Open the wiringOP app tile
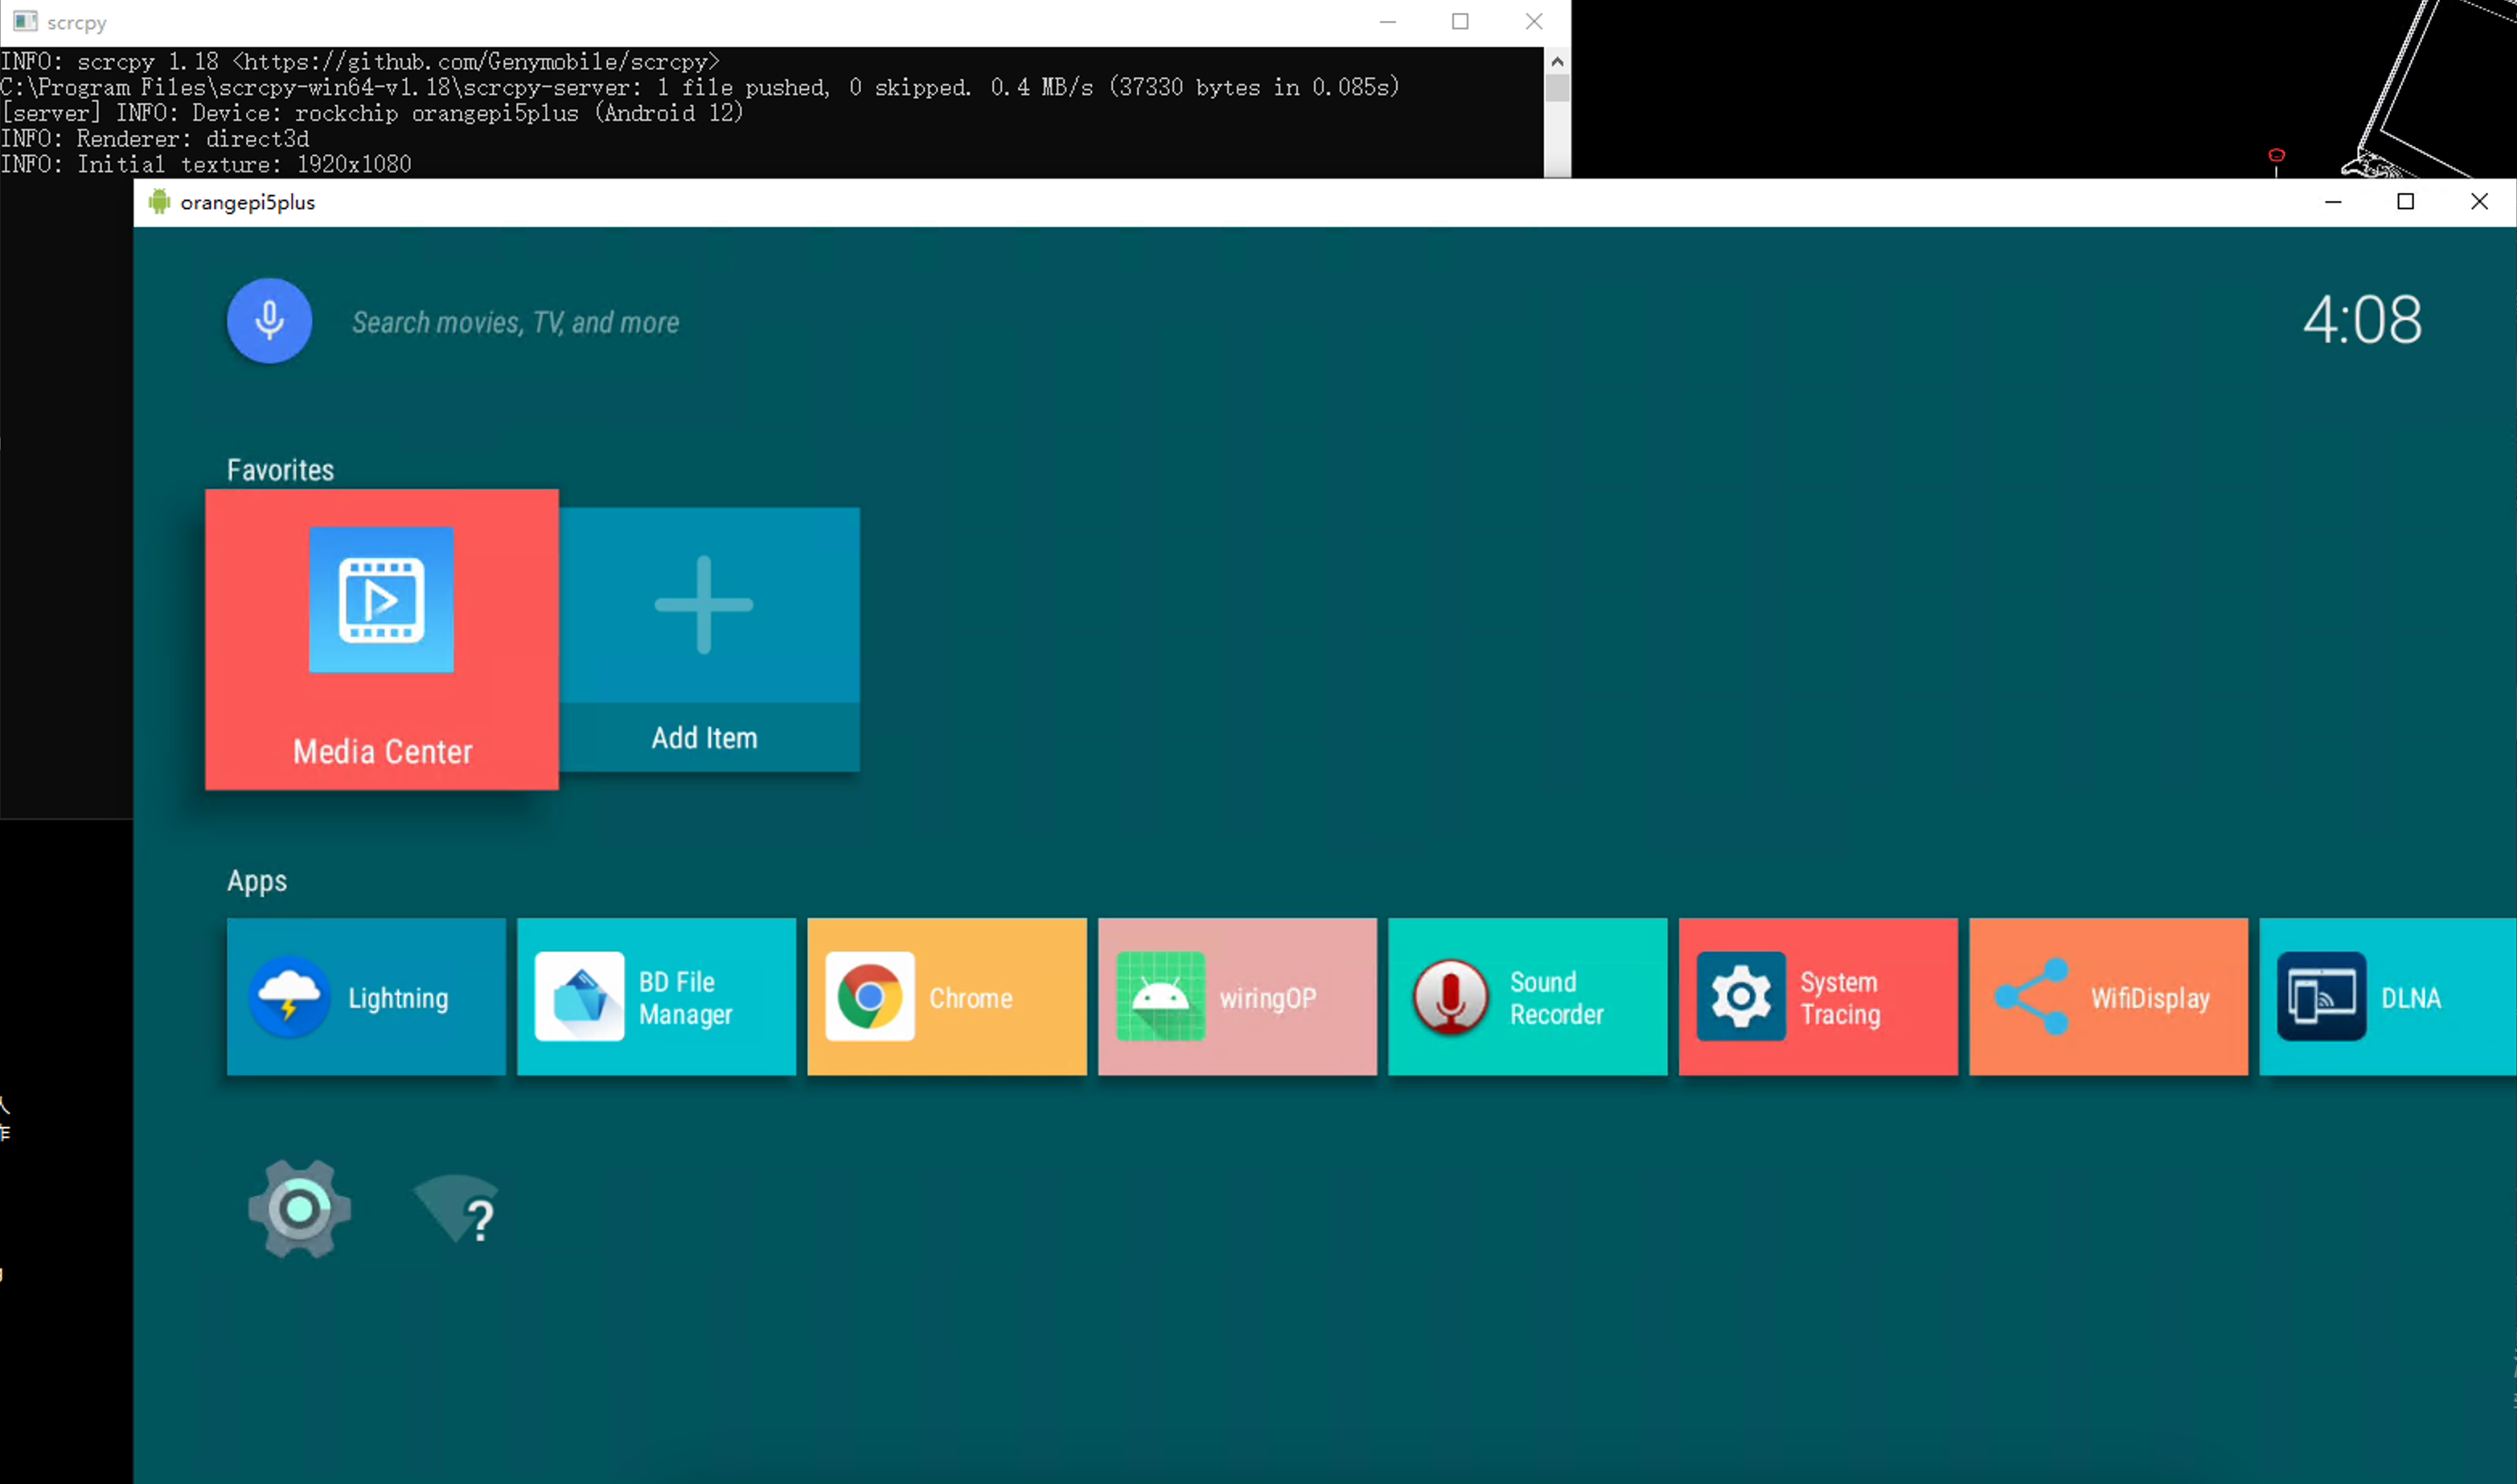 click(1237, 997)
